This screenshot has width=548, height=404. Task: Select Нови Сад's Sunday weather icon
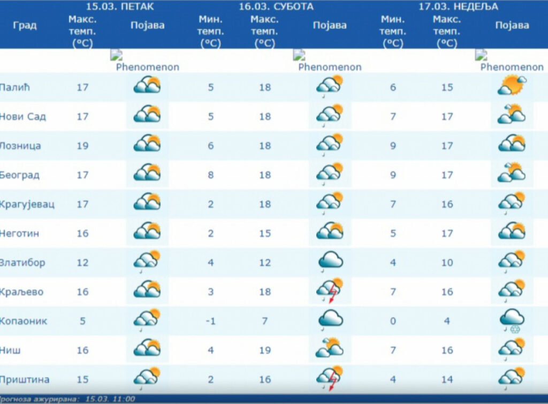pos(512,115)
